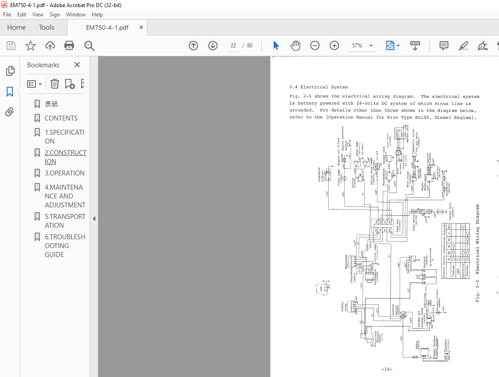Open the File menu
This screenshot has width=499, height=377.
7,15
